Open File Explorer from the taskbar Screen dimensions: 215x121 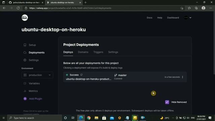96,118
